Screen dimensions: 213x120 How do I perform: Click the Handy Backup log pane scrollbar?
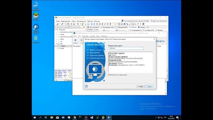click(x=165, y=87)
